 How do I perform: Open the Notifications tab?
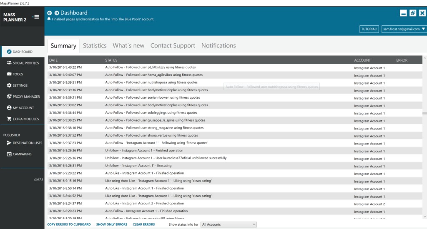pos(219,45)
